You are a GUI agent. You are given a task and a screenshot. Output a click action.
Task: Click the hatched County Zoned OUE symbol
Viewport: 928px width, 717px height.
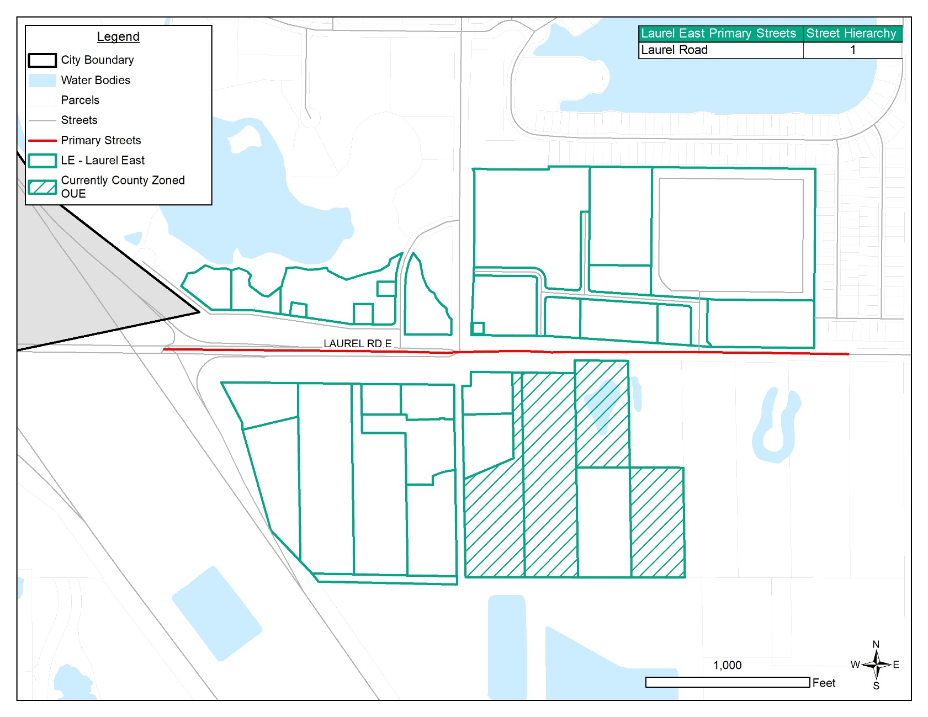click(x=42, y=187)
